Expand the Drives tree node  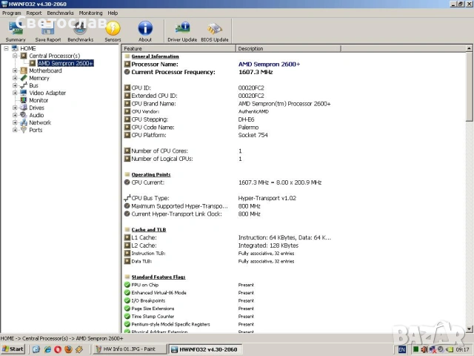point(15,108)
